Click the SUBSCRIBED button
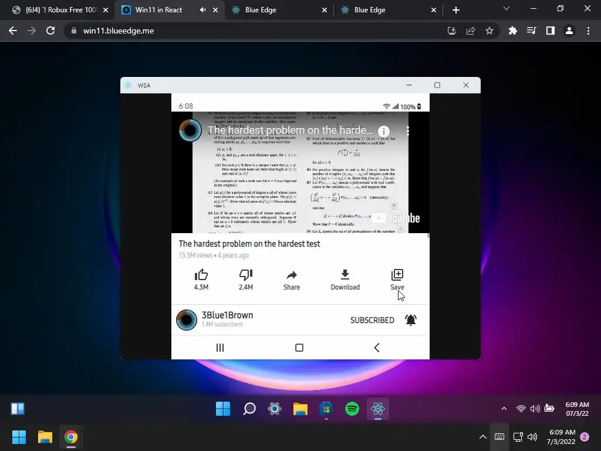This screenshot has height=451, width=601. 372,320
